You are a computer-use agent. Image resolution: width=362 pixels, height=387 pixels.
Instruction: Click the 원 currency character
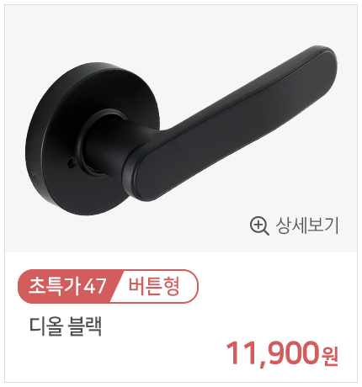(x=331, y=356)
